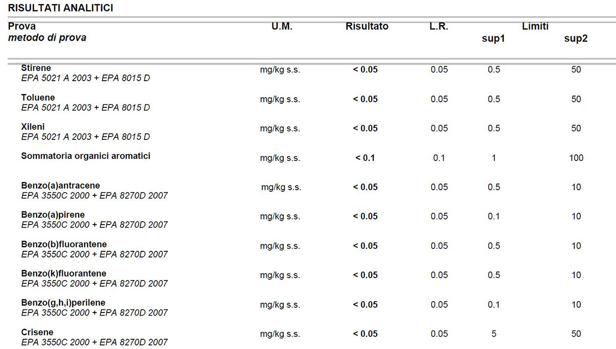Viewport: 616px width, 349px height.
Task: Select the Prova column header
Action: point(22,26)
